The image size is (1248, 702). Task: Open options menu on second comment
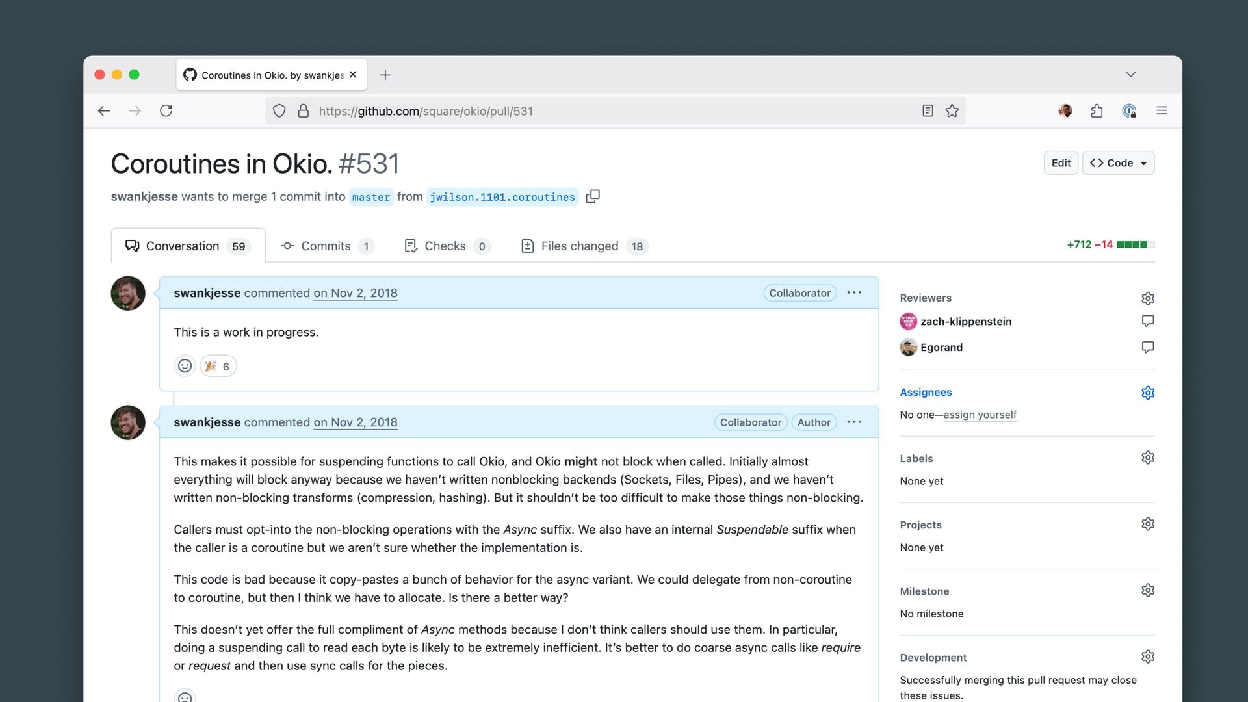coord(854,422)
